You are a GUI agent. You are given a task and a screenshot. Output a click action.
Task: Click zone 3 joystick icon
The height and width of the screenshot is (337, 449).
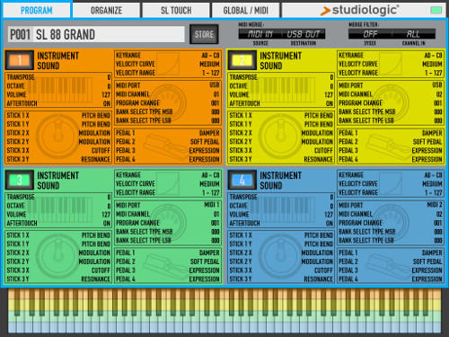58,256
